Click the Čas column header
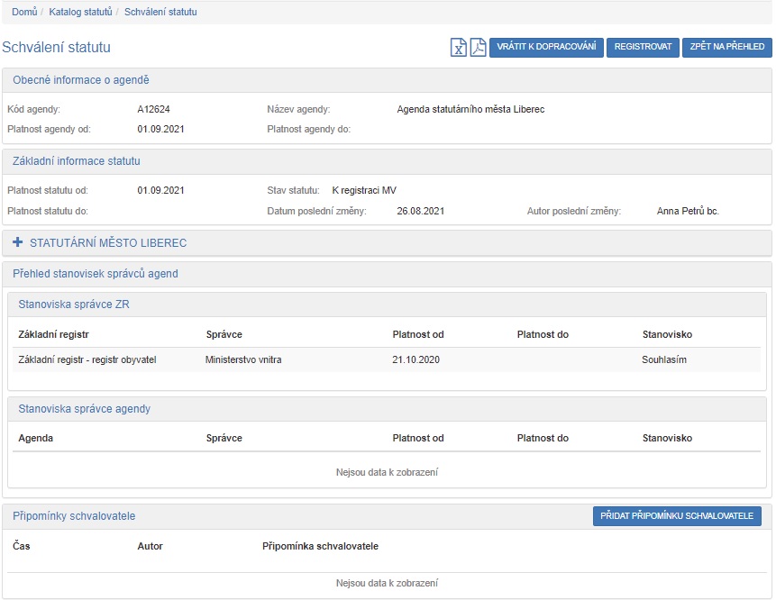 click(x=22, y=546)
